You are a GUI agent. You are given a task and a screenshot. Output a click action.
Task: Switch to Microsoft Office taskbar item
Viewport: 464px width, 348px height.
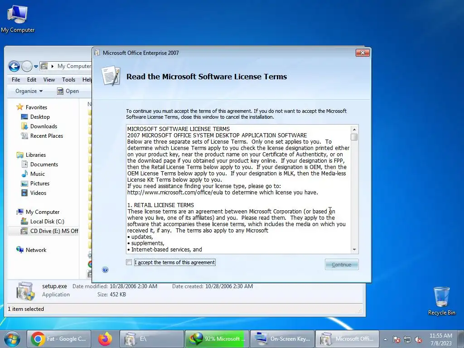point(347,339)
